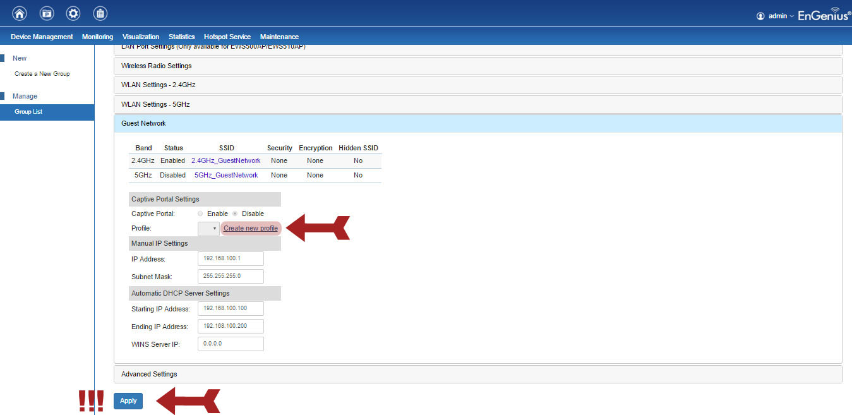
Task: Open the settings gear icon
Action: click(x=73, y=13)
